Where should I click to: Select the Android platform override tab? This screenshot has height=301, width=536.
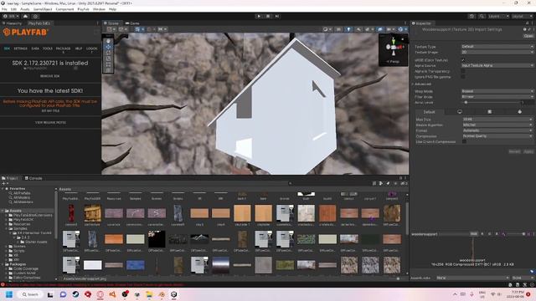(519, 112)
